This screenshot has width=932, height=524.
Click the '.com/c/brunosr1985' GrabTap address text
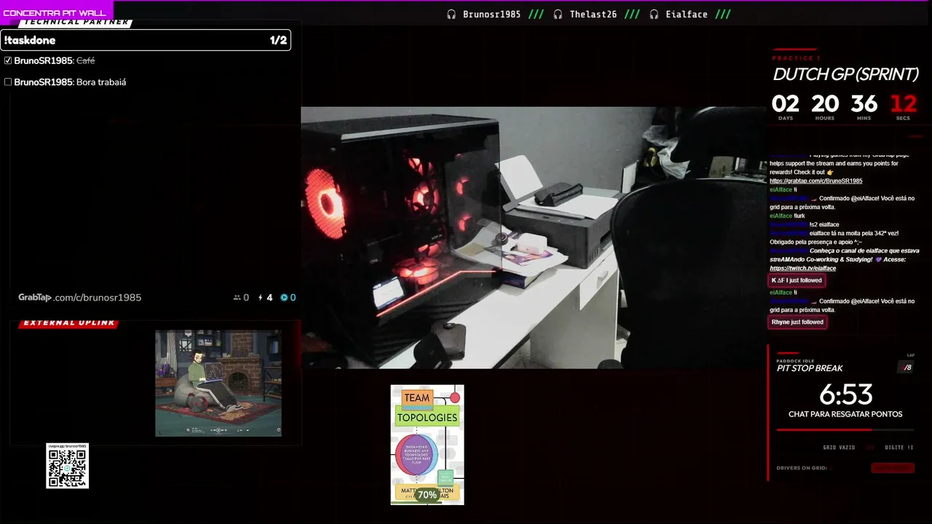[x=98, y=298]
